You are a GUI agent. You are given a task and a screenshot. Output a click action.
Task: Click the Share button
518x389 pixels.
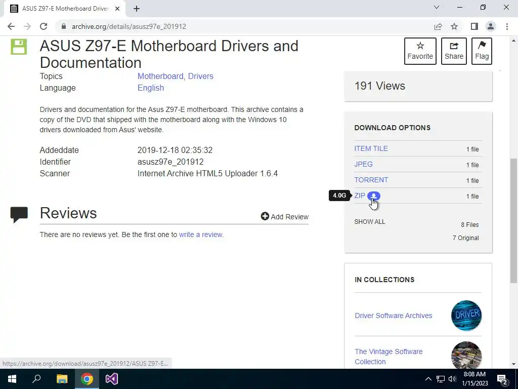pyautogui.click(x=454, y=51)
